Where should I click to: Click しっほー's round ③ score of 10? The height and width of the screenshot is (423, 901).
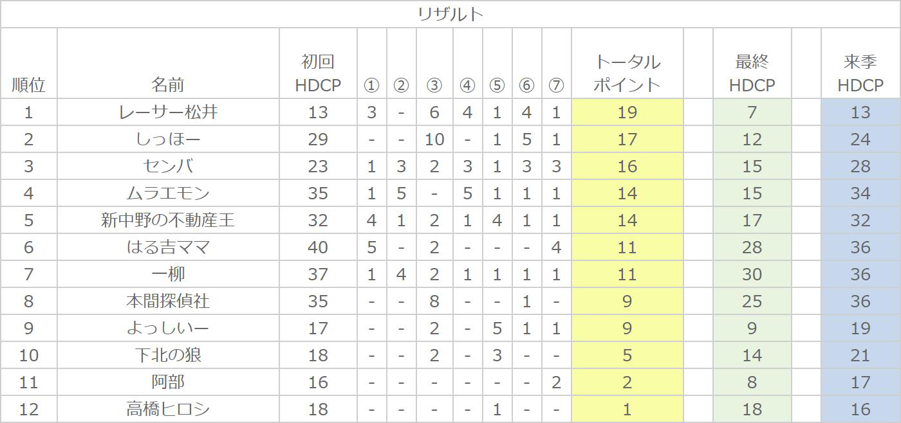[x=434, y=139]
